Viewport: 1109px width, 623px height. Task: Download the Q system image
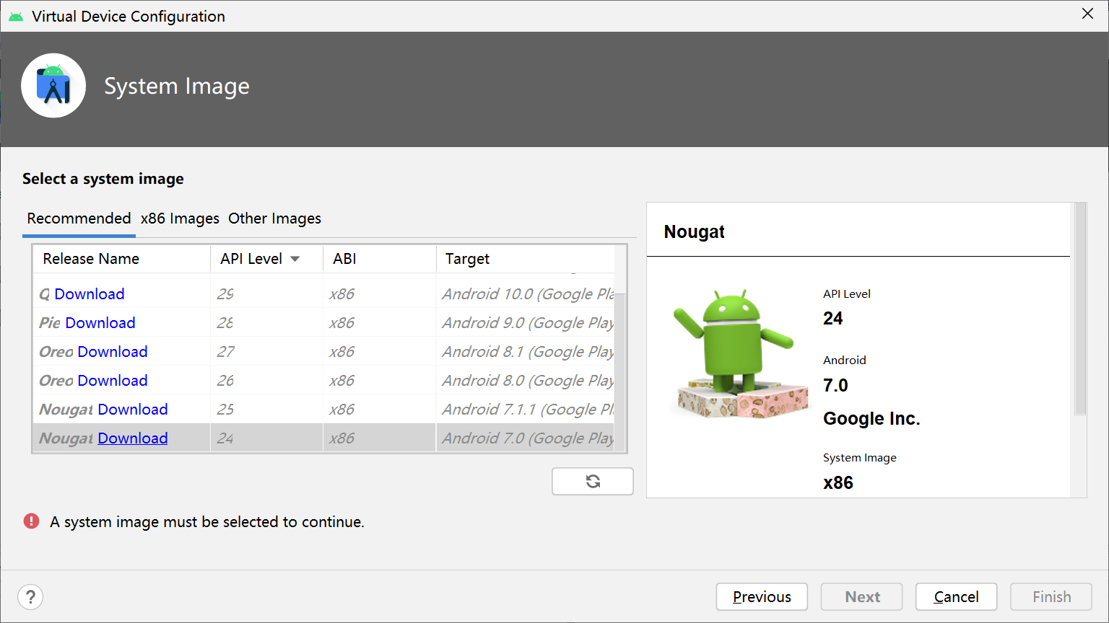tap(90, 294)
